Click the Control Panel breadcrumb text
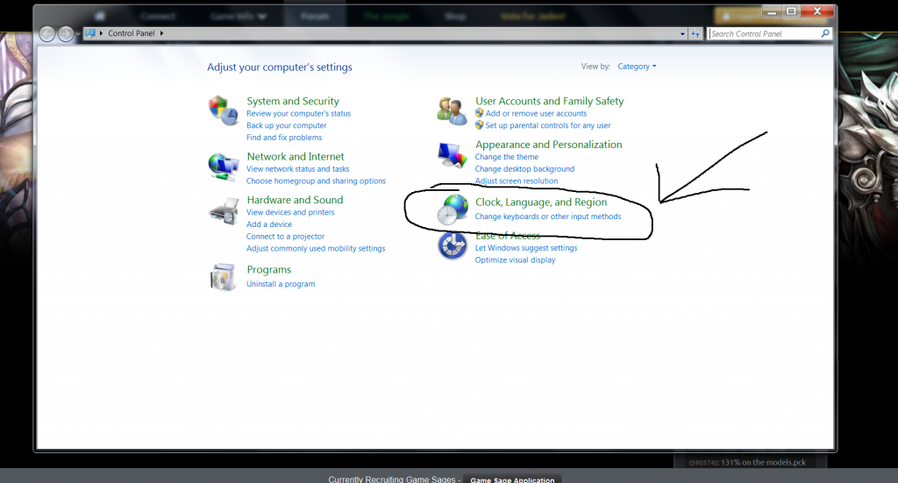The width and height of the screenshot is (898, 483). 132,33
